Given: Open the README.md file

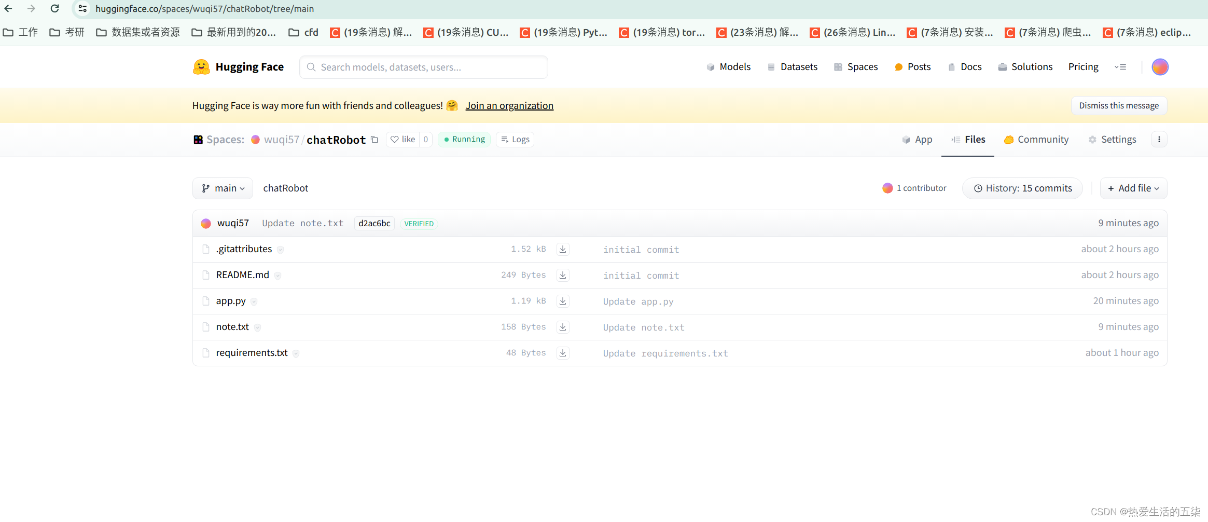Looking at the screenshot, I should pos(242,275).
